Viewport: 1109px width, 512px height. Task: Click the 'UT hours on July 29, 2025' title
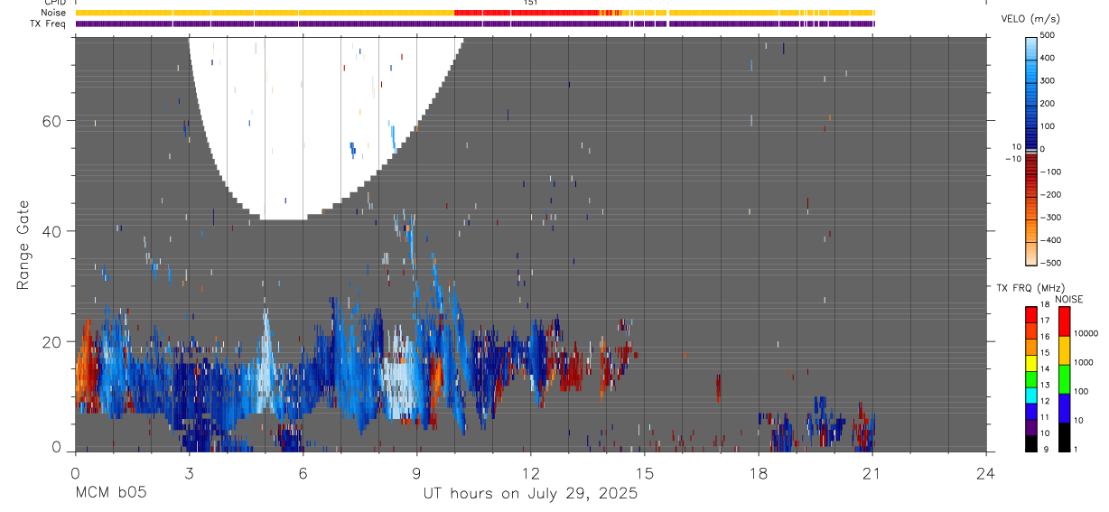(531, 493)
